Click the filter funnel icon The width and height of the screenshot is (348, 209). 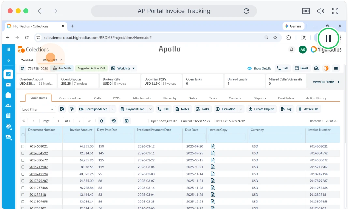[72, 109]
